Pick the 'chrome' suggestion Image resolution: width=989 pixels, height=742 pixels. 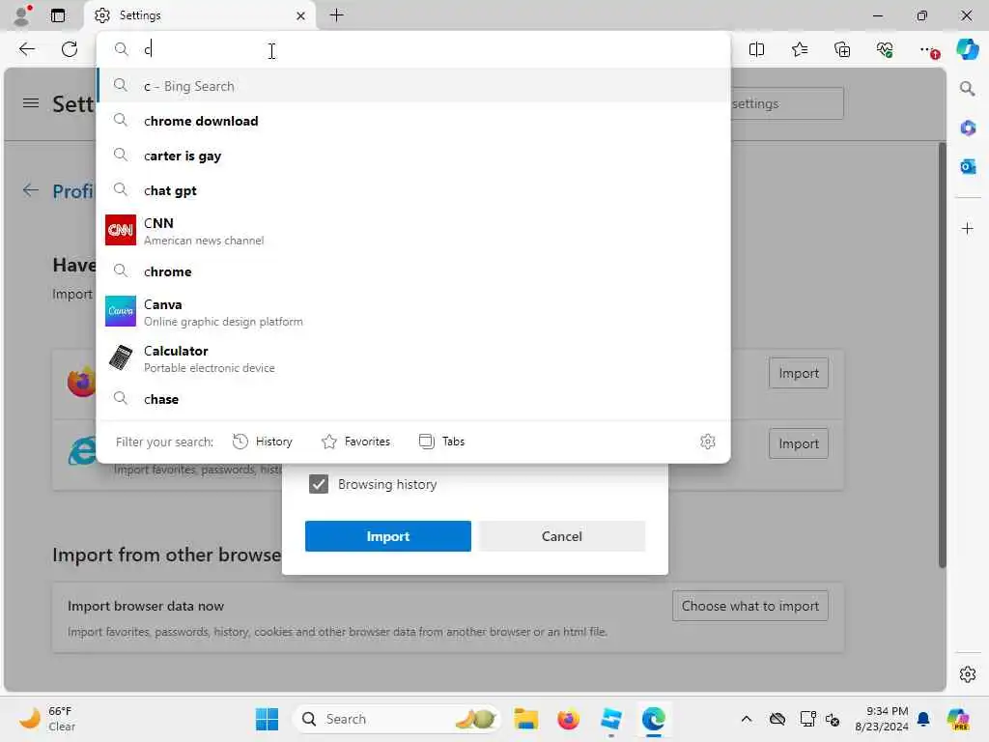pyautogui.click(x=413, y=271)
